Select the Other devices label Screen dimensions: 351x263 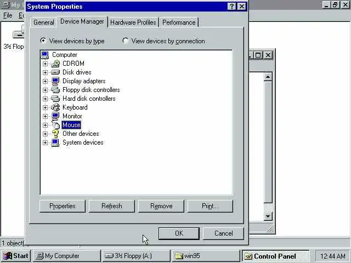[x=81, y=134]
